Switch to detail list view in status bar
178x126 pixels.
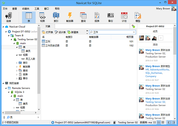(x=159, y=122)
